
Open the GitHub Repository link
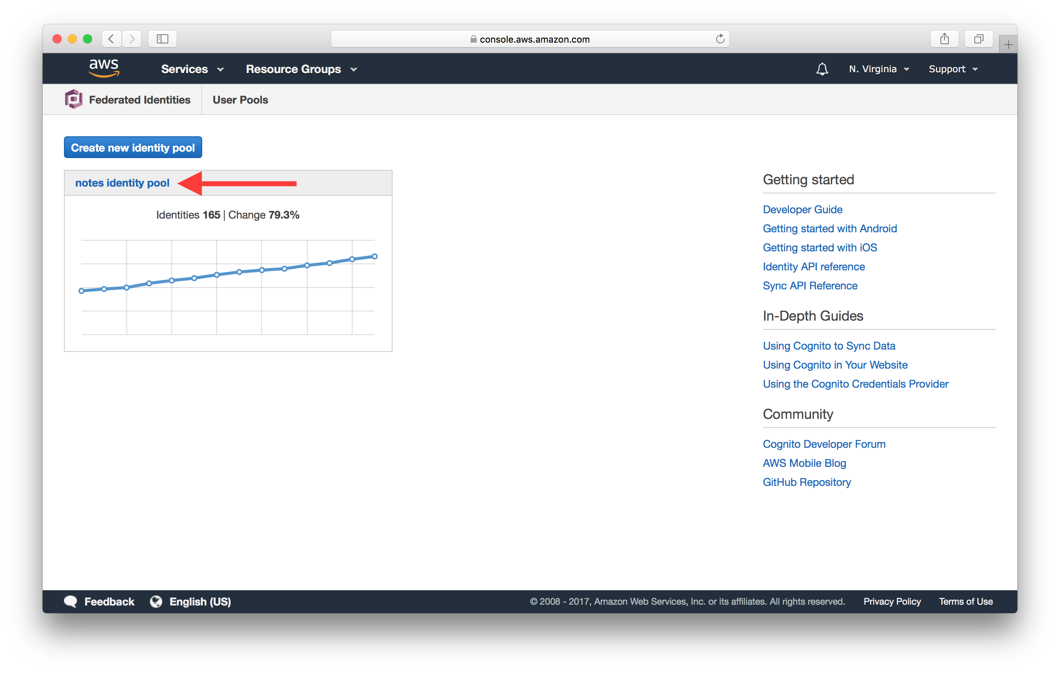tap(807, 483)
